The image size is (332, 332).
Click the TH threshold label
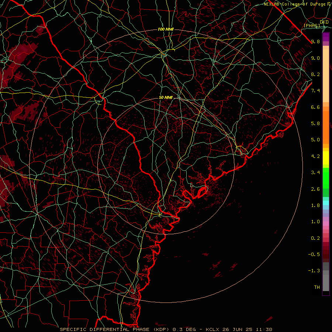click(317, 287)
